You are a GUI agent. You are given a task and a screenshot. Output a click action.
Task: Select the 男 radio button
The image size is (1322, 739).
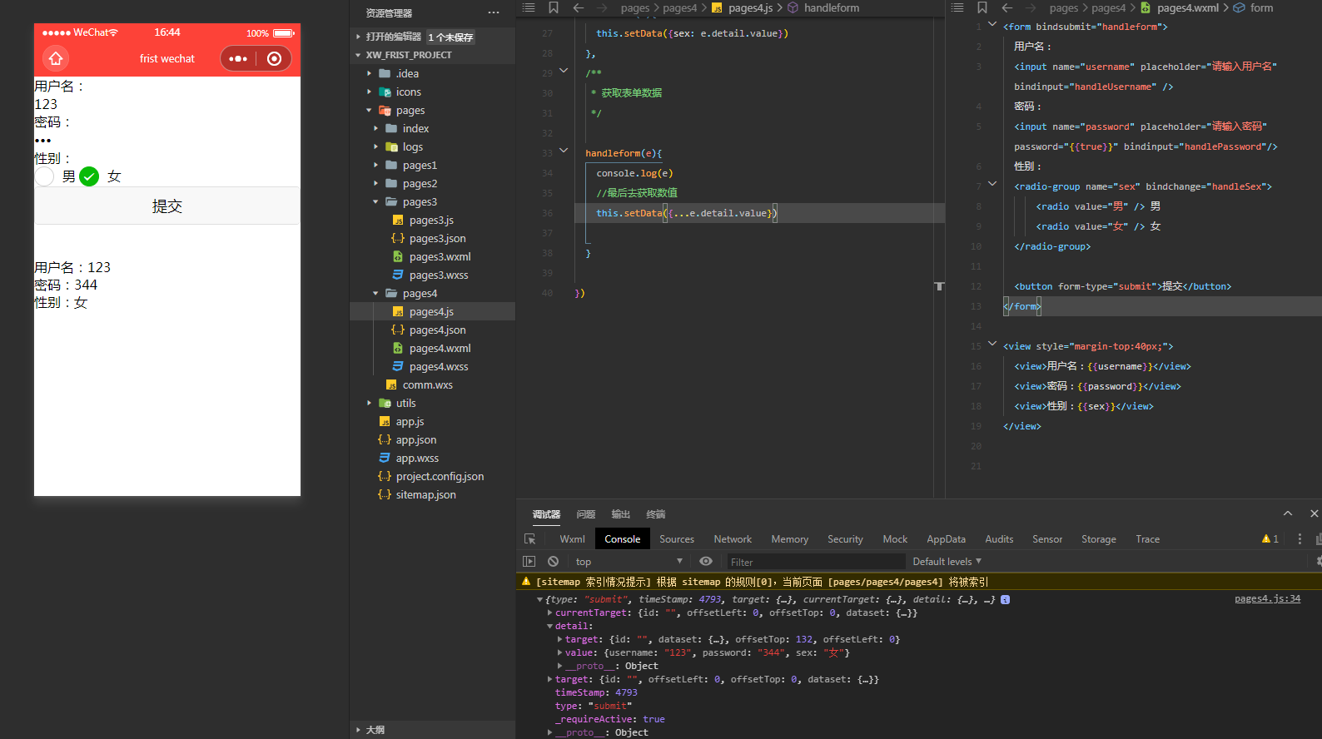click(45, 176)
